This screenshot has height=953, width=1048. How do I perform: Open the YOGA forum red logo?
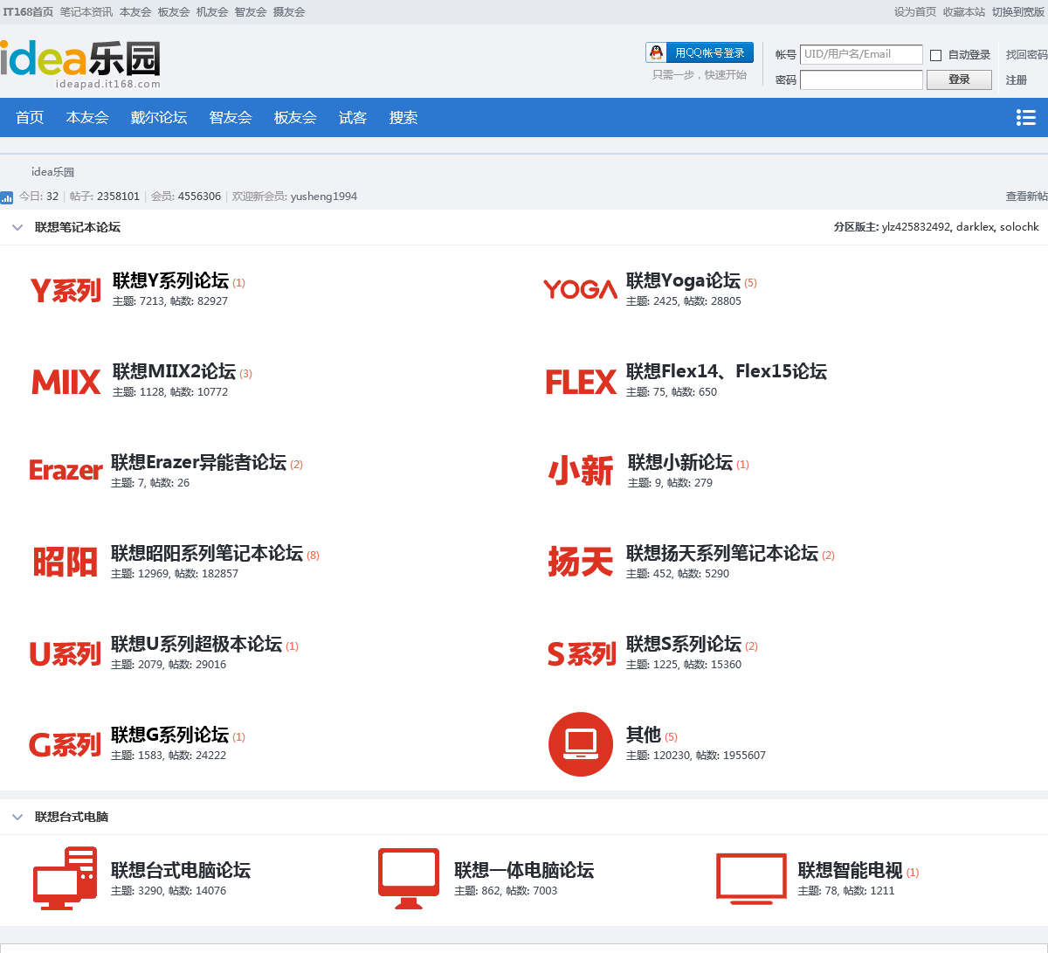[x=580, y=289]
